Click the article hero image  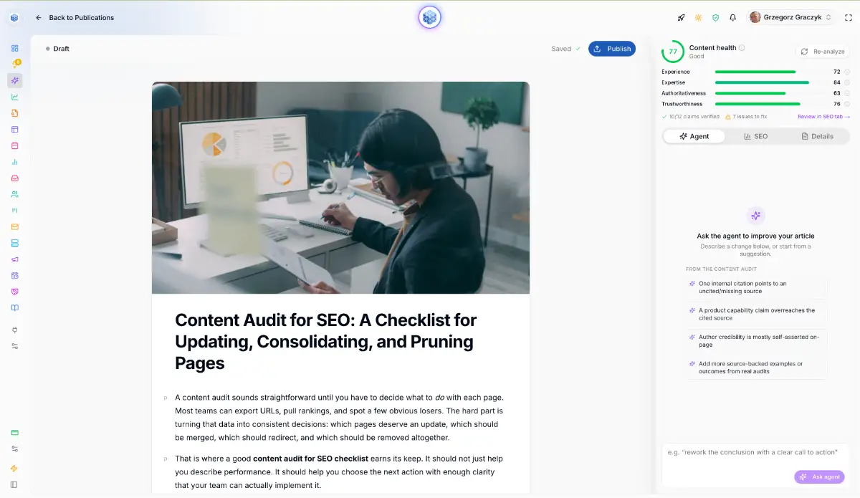tap(340, 188)
